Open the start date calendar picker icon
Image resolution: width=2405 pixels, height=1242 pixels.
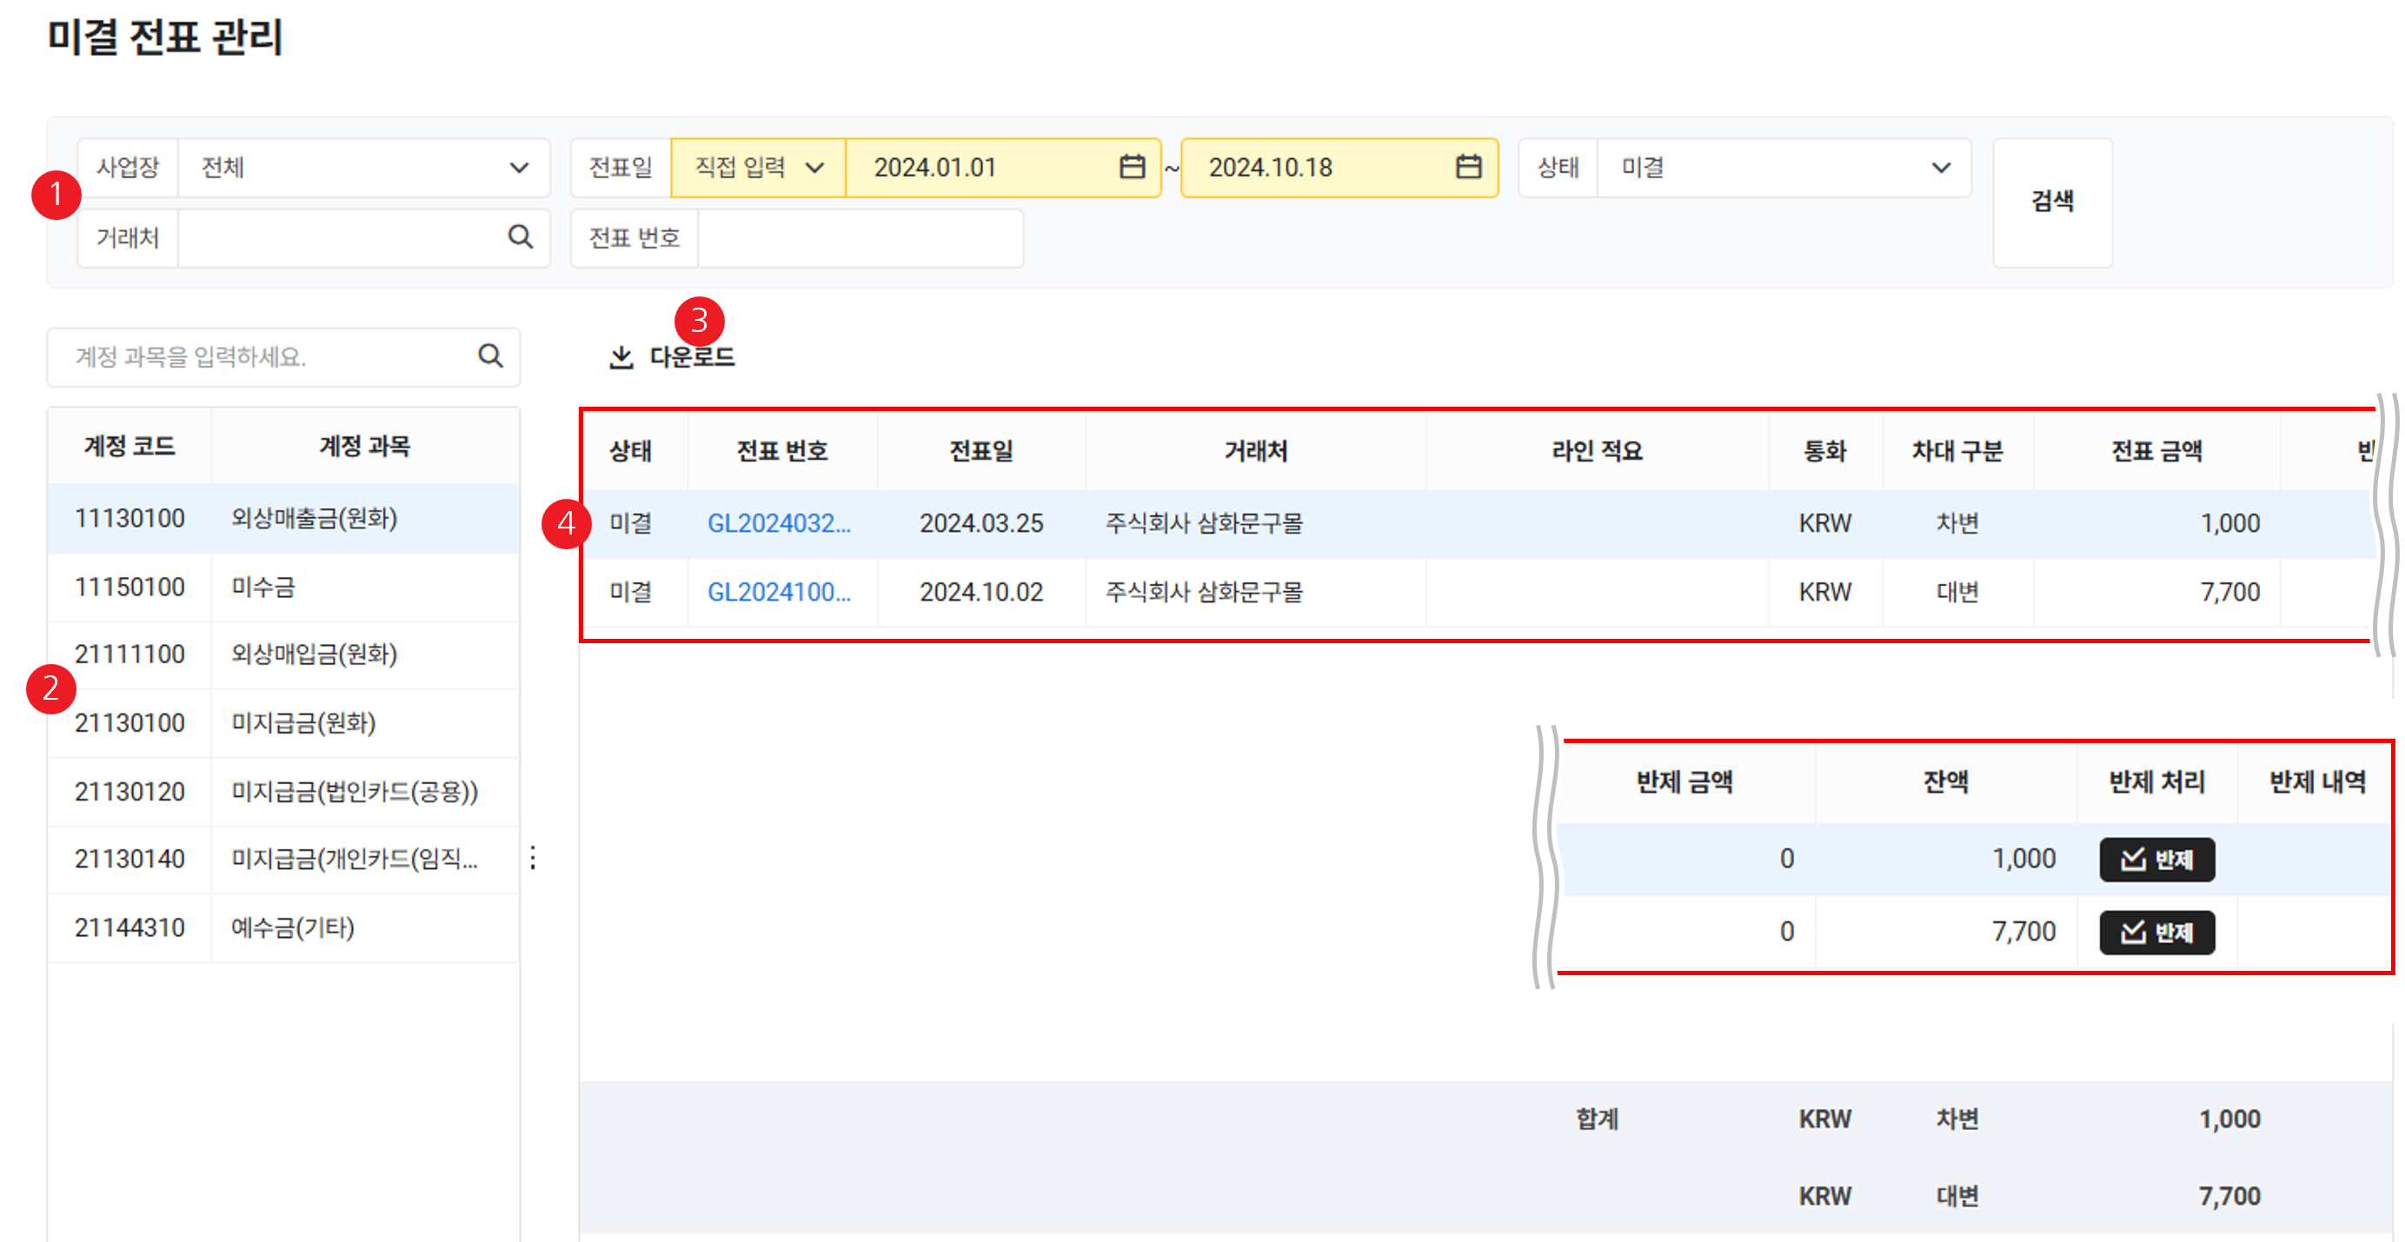click(x=1132, y=167)
